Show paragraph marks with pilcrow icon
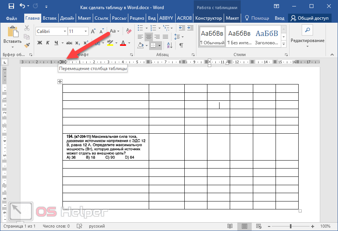Viewport: 338px width, 231px height. pyautogui.click(x=181, y=45)
